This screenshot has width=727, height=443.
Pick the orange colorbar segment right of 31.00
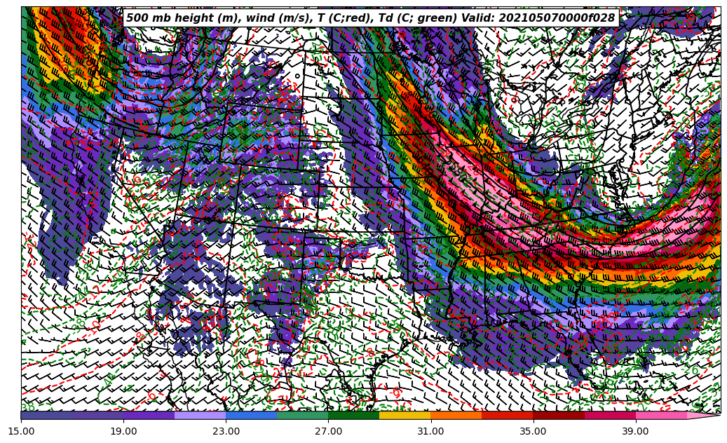point(456,415)
